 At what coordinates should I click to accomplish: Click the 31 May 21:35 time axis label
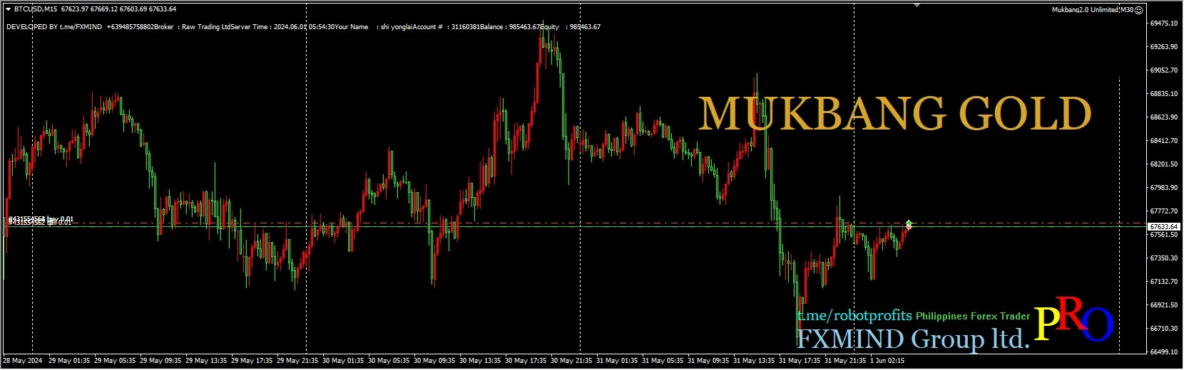845,361
